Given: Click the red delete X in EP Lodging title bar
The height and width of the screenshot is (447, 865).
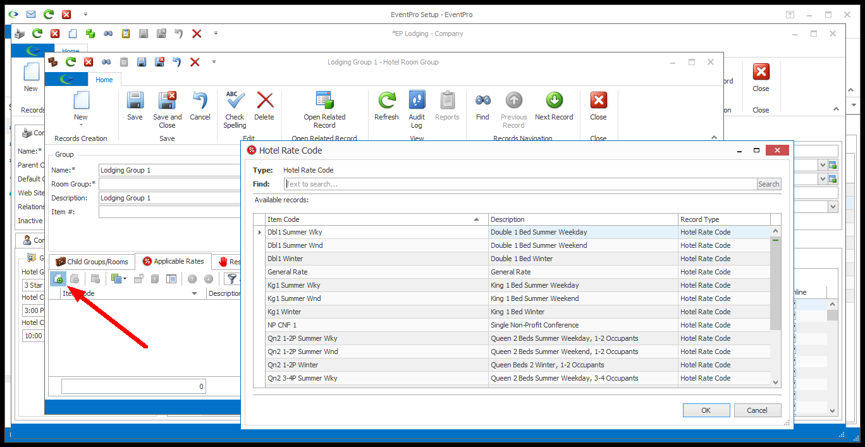Looking at the screenshot, I should 197,34.
